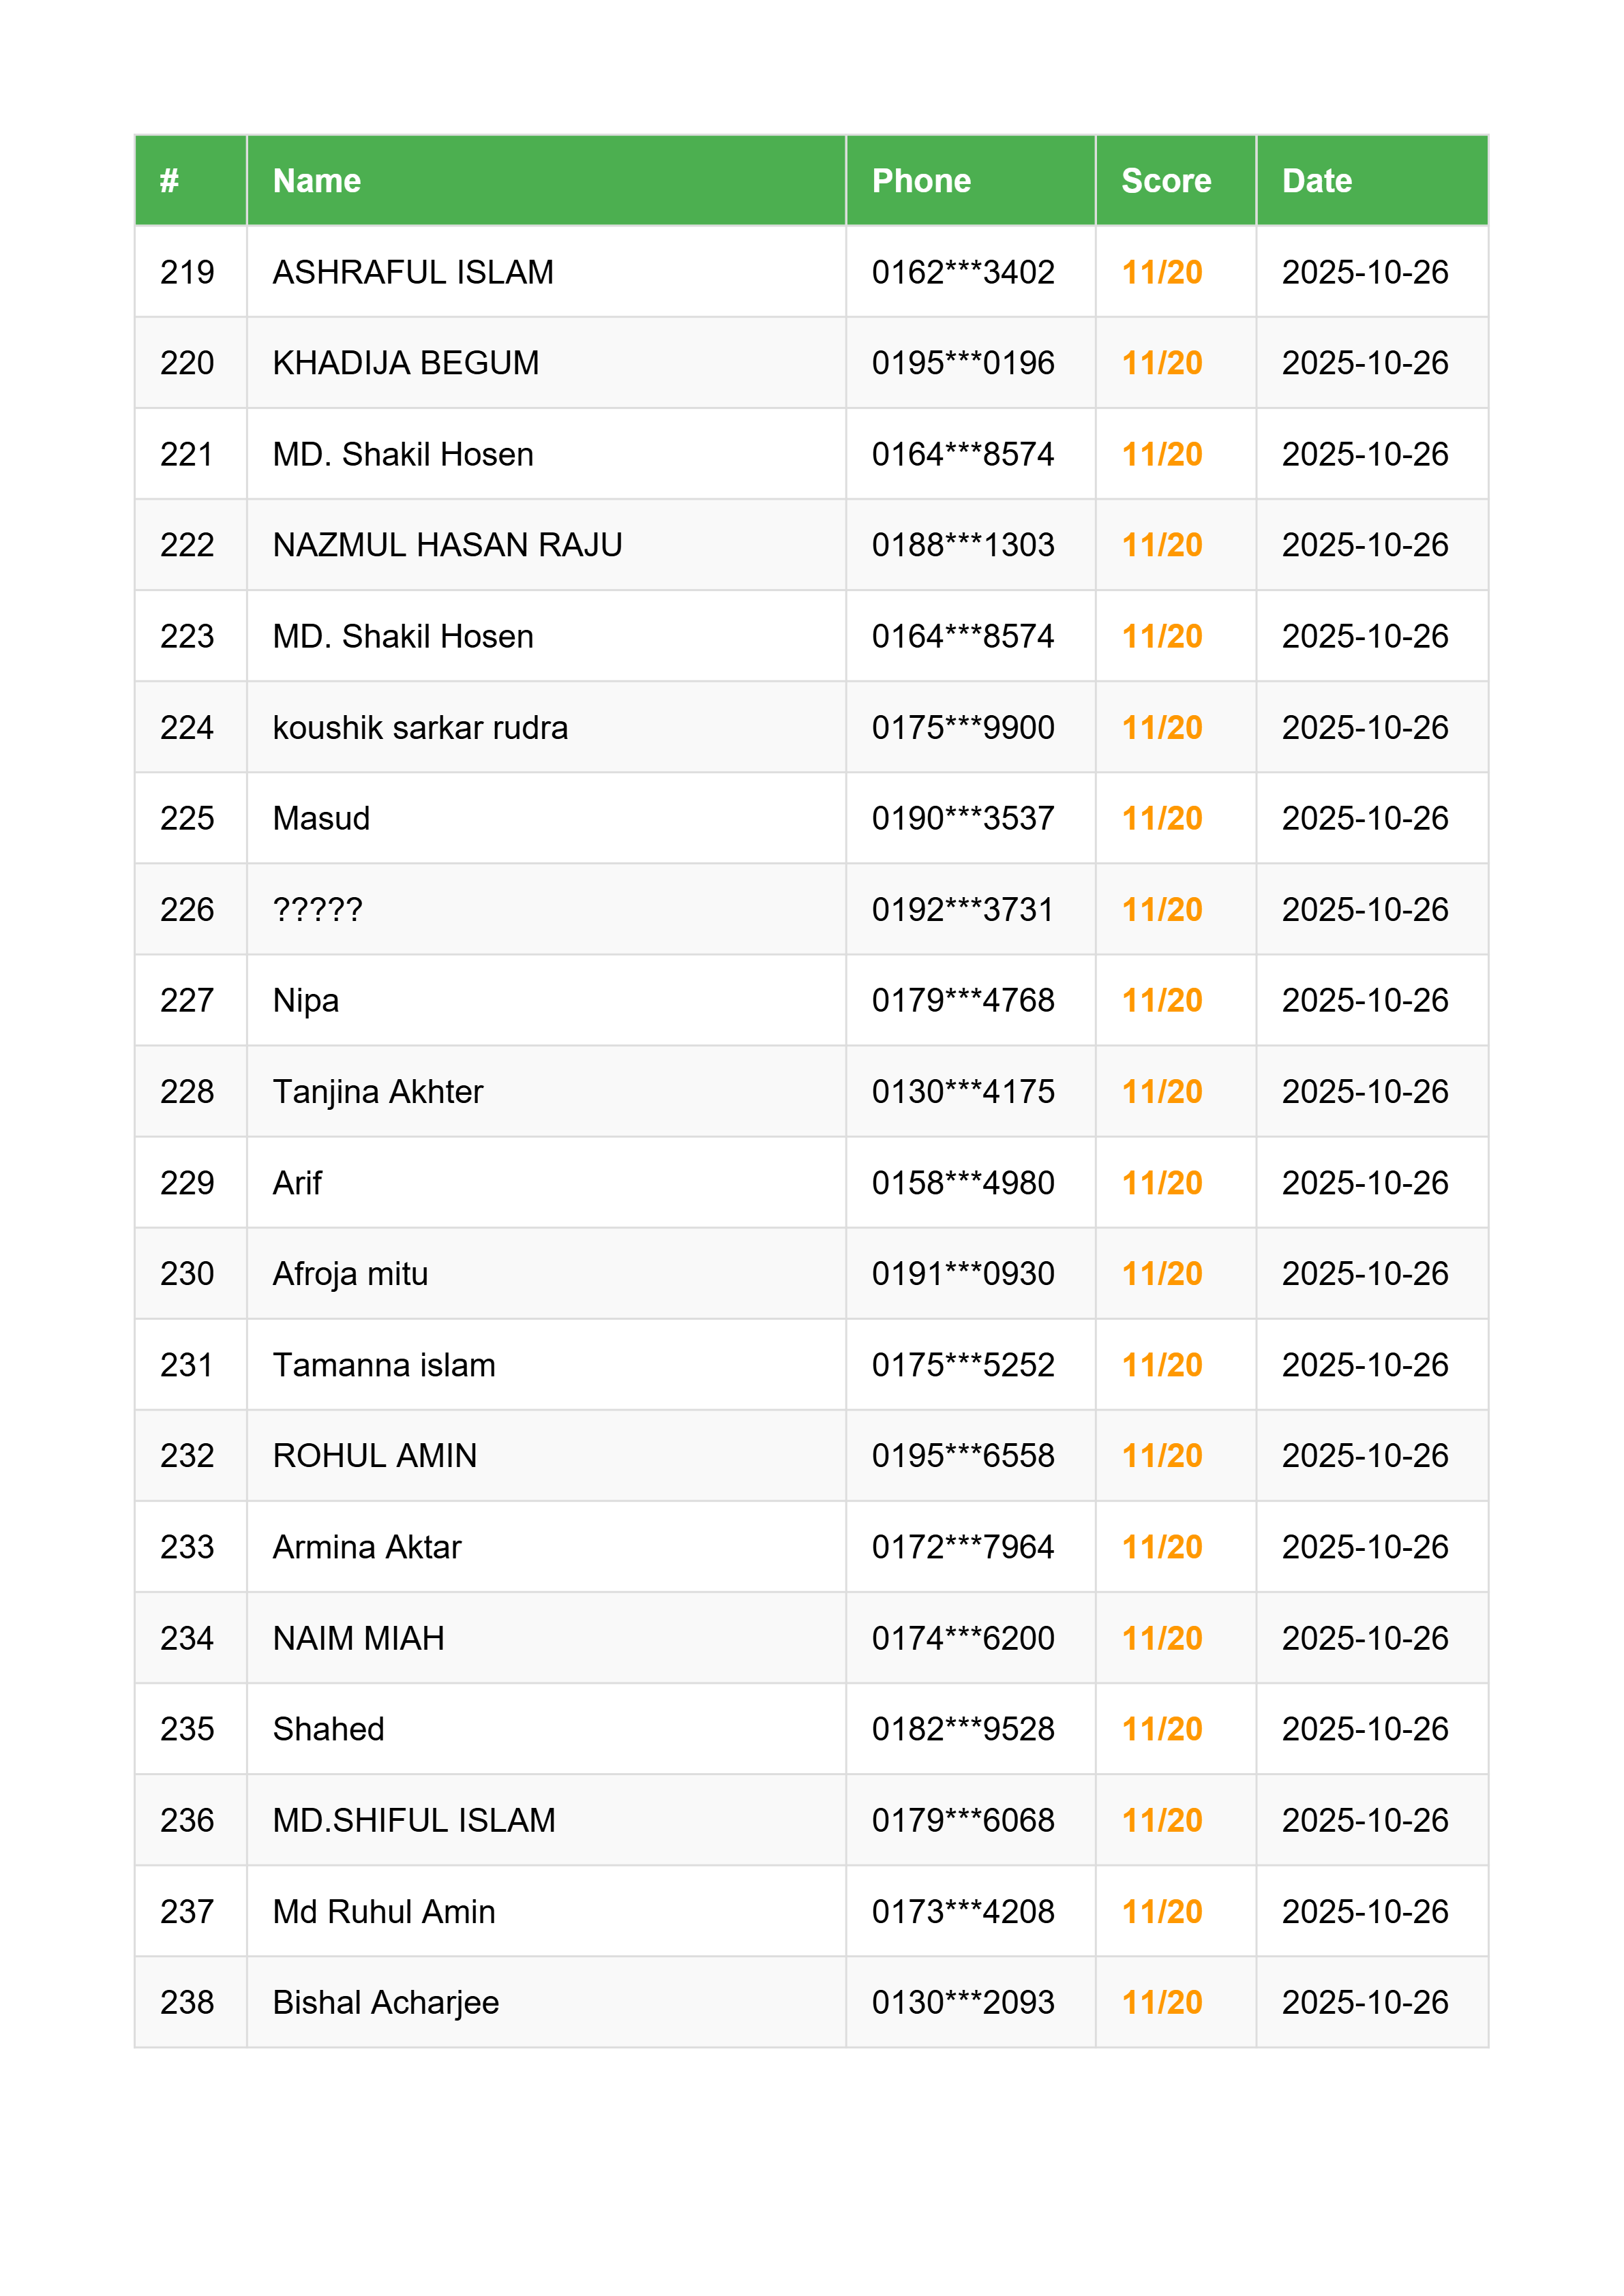This screenshot has height=2296, width=1624.
Task: Select the ????? name entry
Action: (x=317, y=909)
